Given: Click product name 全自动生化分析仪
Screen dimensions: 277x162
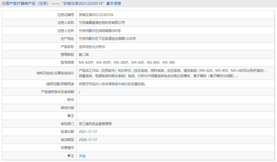Looking at the screenshot, I should pos(92,47).
